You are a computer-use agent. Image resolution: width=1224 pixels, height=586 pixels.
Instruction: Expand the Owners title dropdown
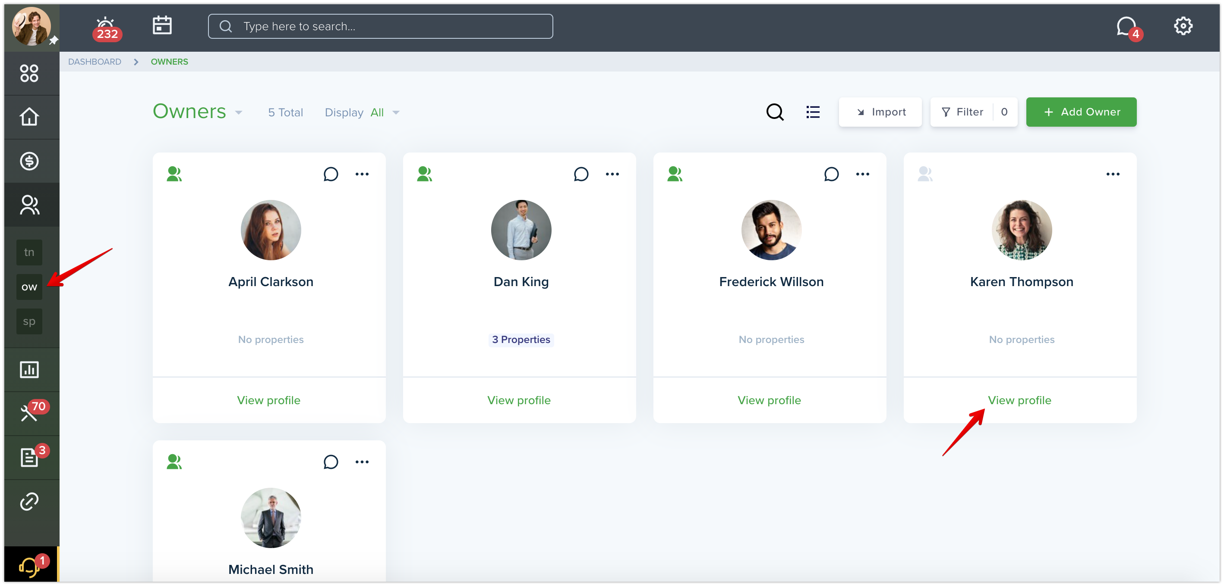pos(239,112)
